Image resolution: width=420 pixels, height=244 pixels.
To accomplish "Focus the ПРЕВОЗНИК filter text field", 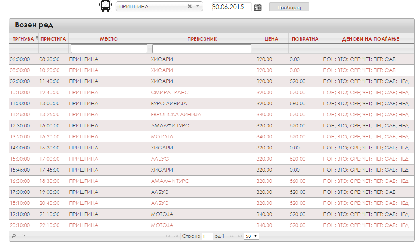I will point(202,49).
